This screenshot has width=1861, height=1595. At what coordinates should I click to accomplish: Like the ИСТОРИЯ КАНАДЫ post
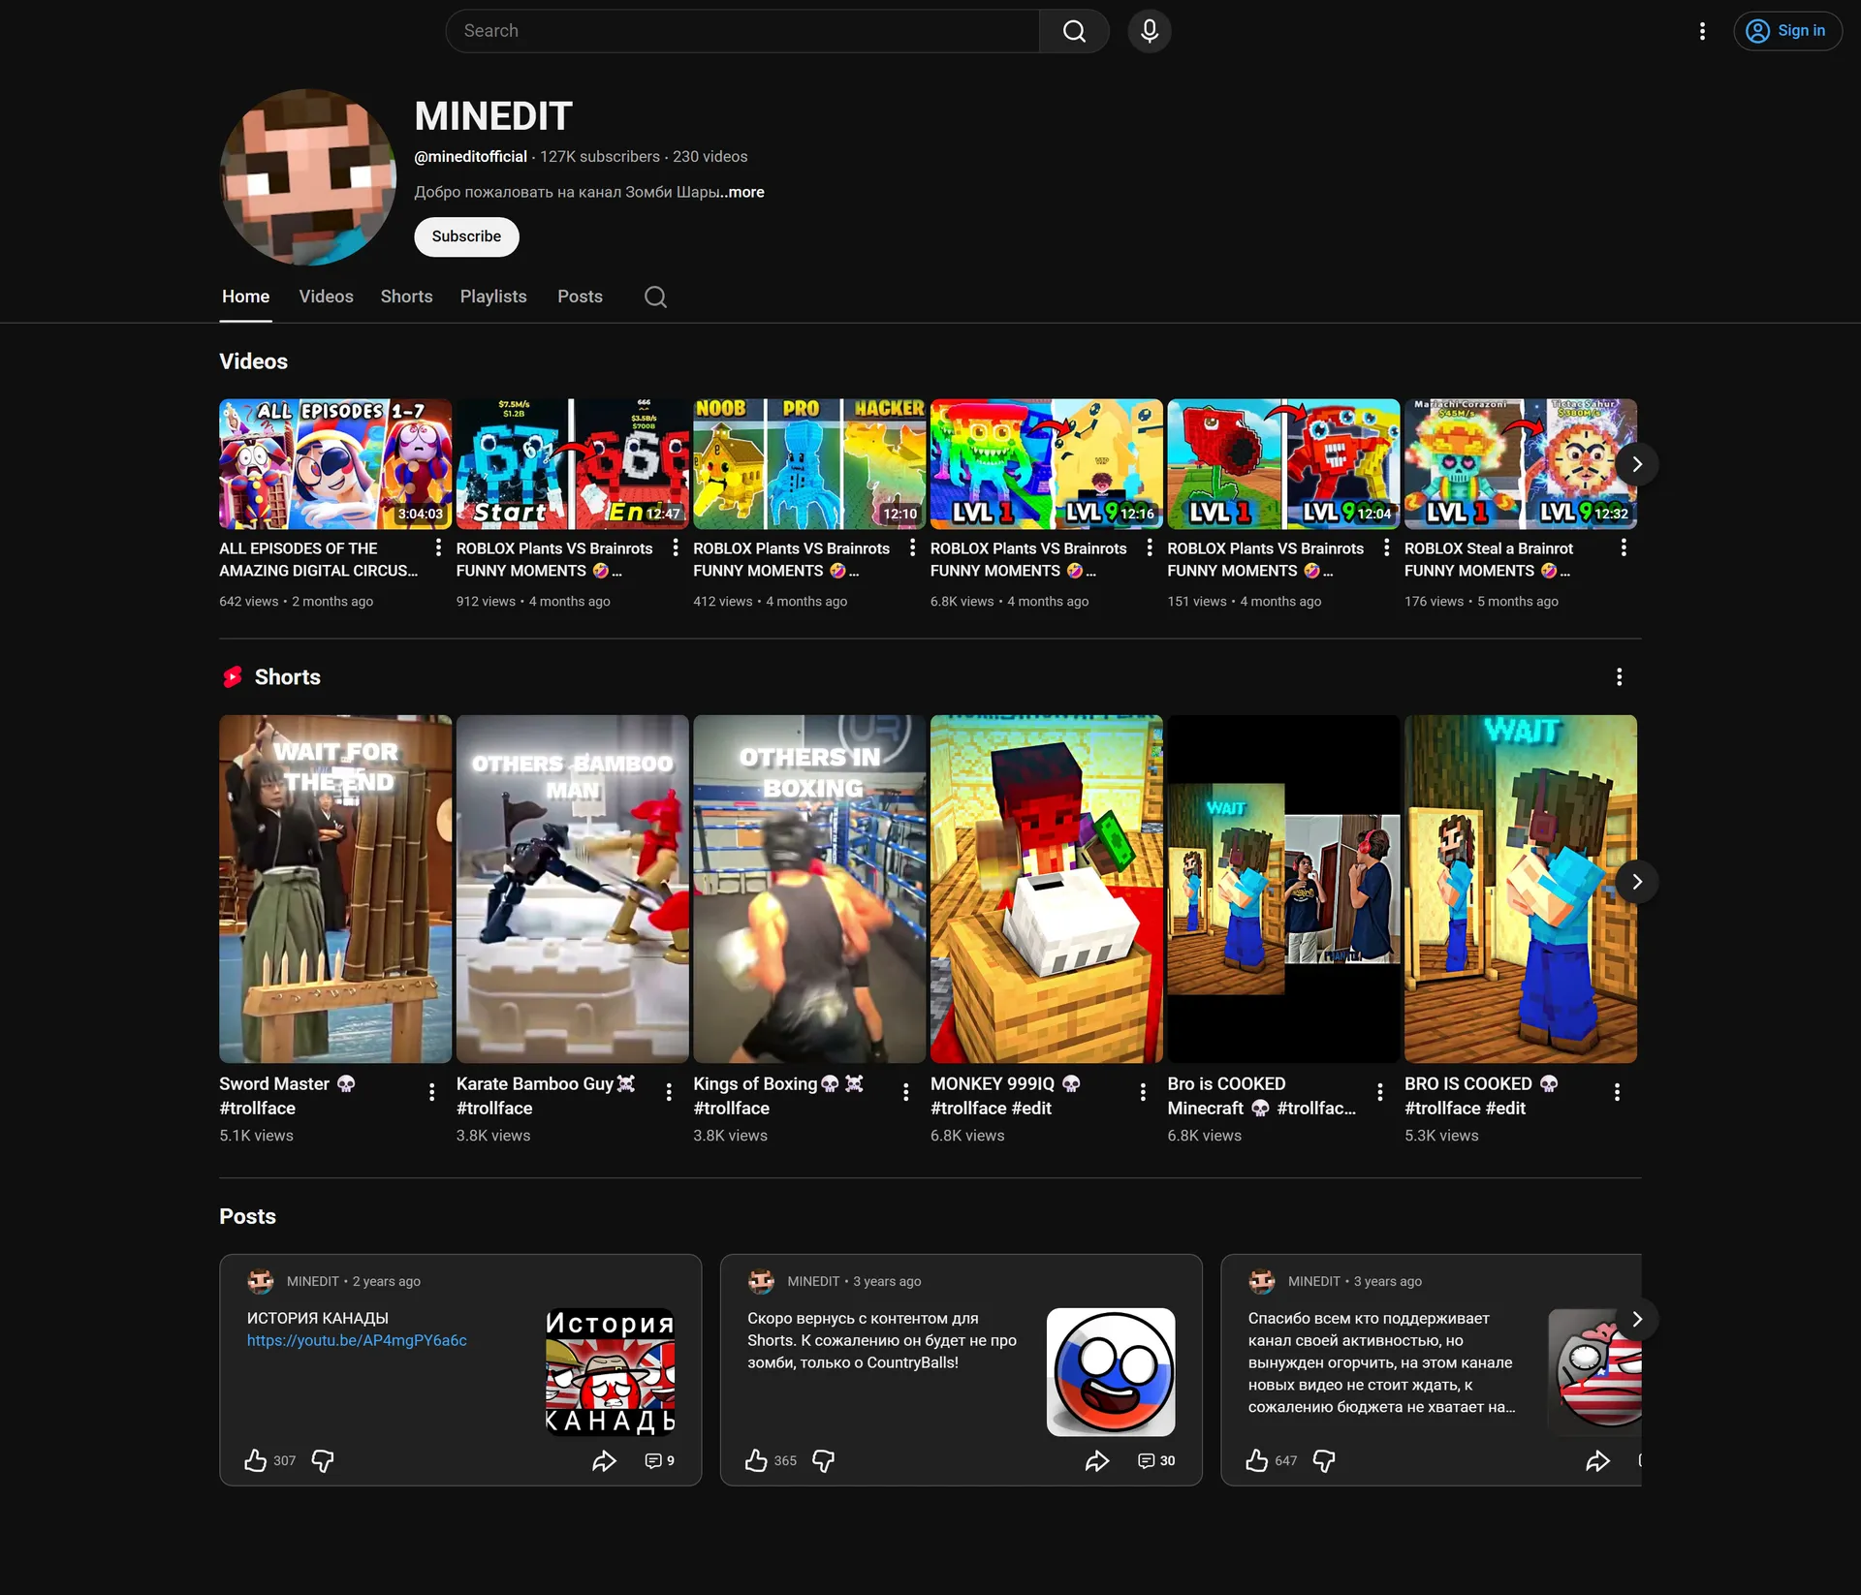[255, 1460]
